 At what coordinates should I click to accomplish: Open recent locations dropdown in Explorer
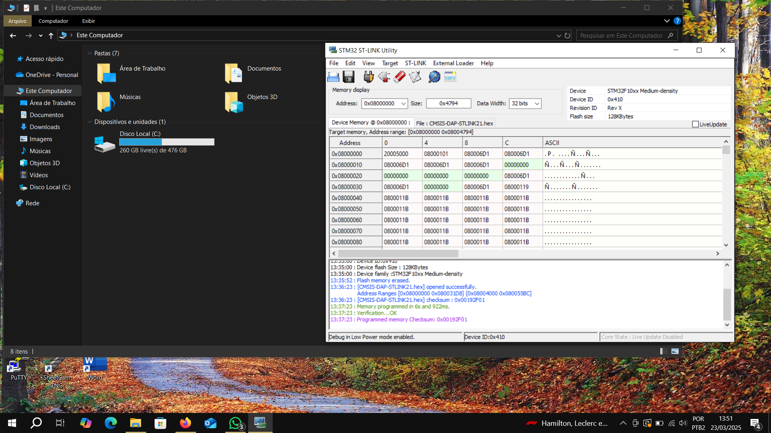41,35
